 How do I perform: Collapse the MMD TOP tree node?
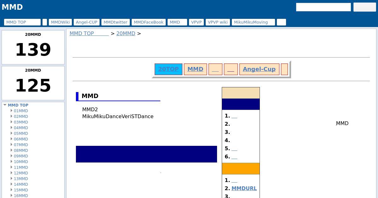tap(5, 105)
